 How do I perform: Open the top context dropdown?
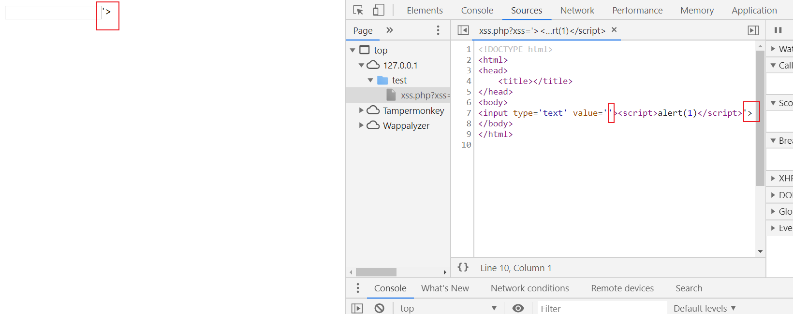[x=448, y=308]
